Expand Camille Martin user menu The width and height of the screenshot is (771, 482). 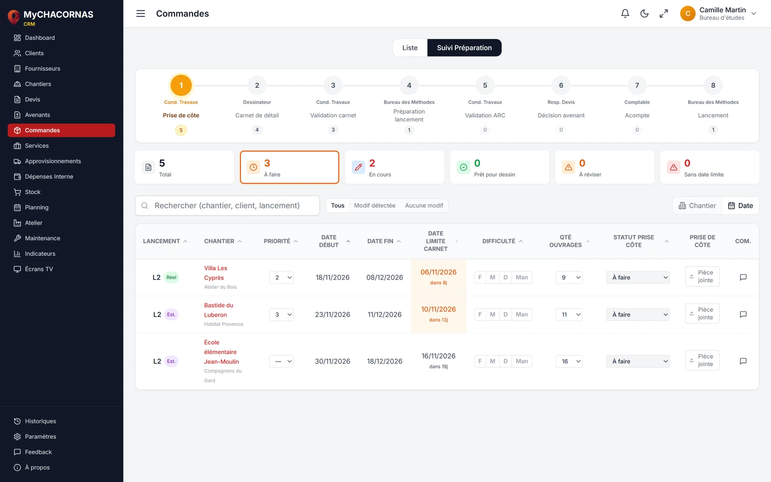(718, 13)
